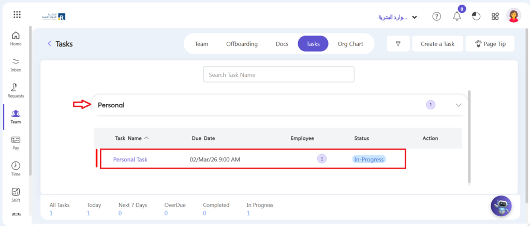
Task: Open Inbox from the sidebar
Action: click(16, 64)
